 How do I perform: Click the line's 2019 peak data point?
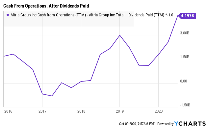coord(120,35)
